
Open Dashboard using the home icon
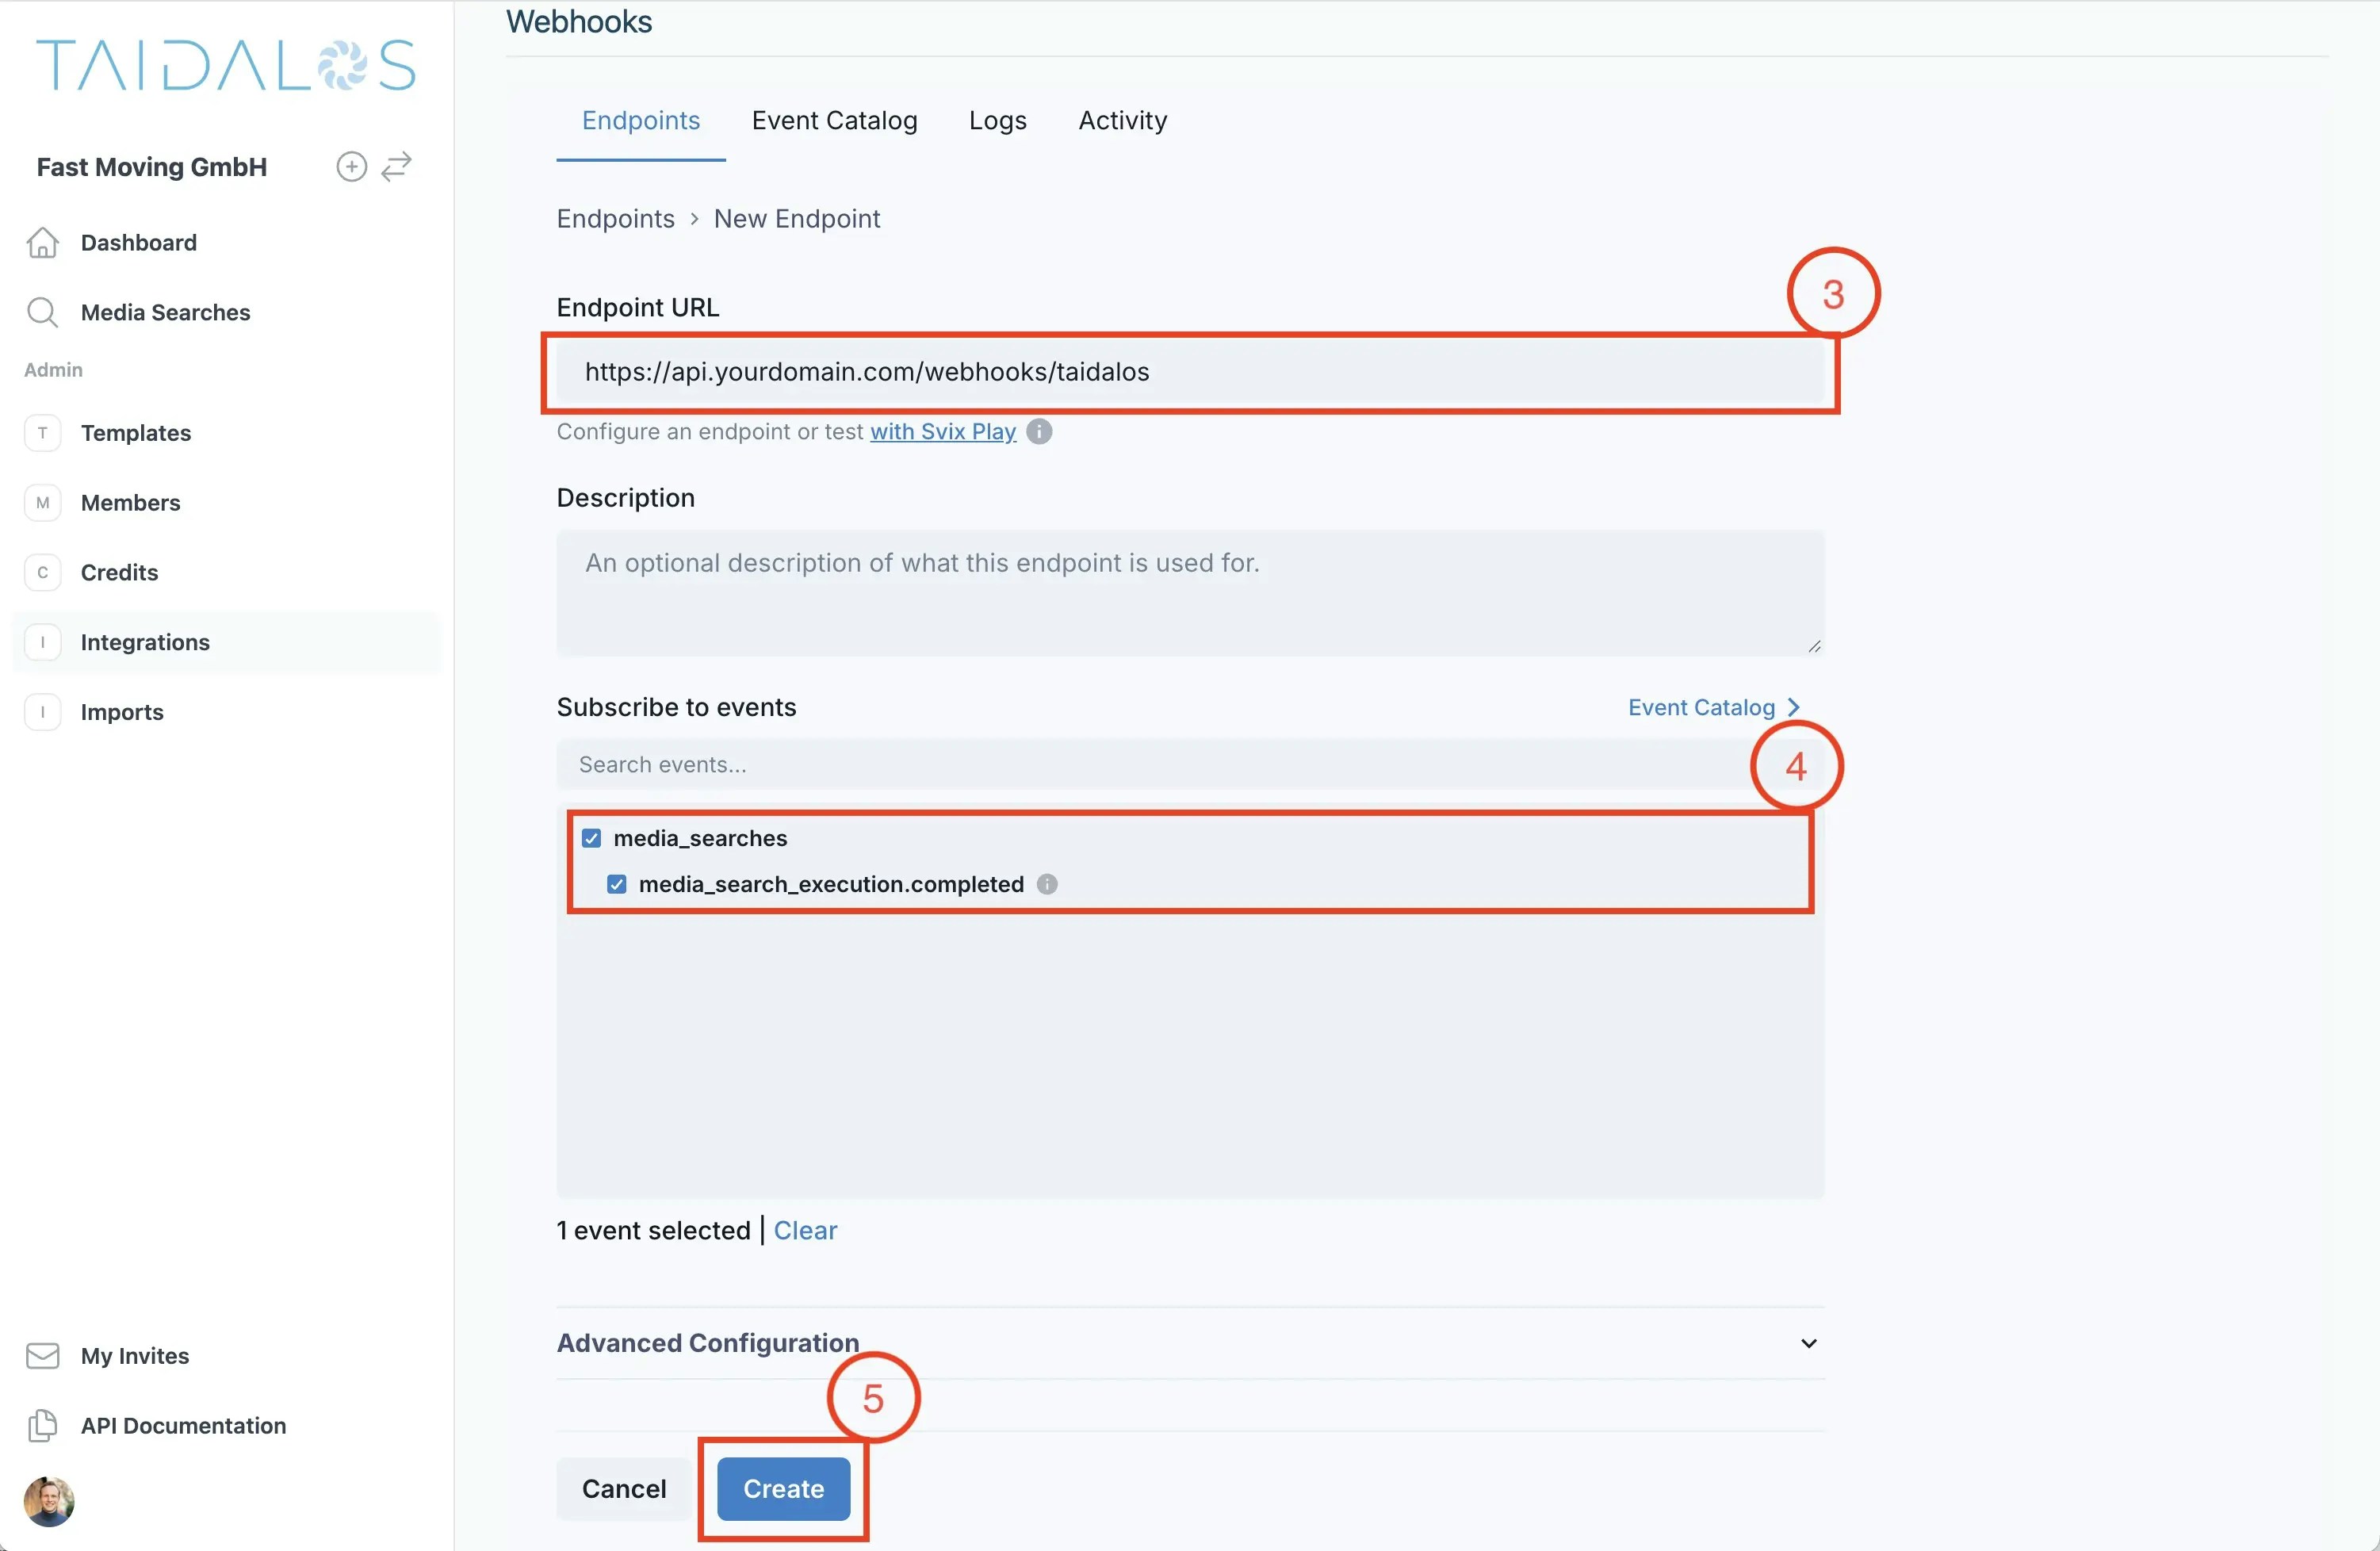42,242
